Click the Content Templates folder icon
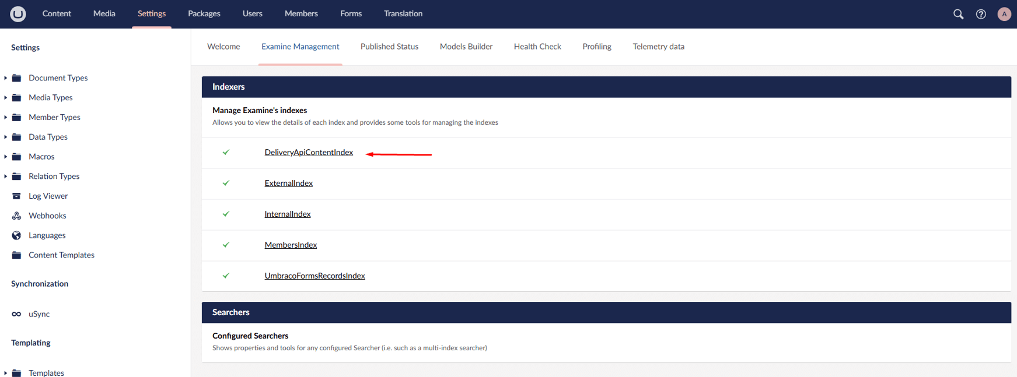Screen dimensions: 1017x377 [x=16, y=255]
